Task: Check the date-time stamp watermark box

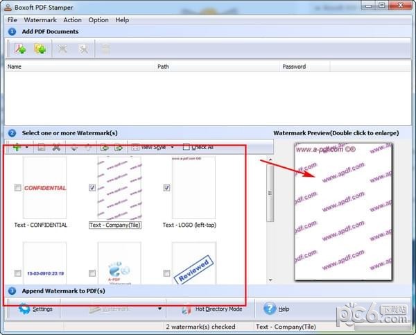Action: (18, 273)
